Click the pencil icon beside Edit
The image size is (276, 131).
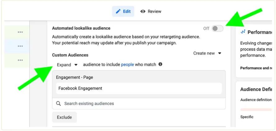[118, 11]
